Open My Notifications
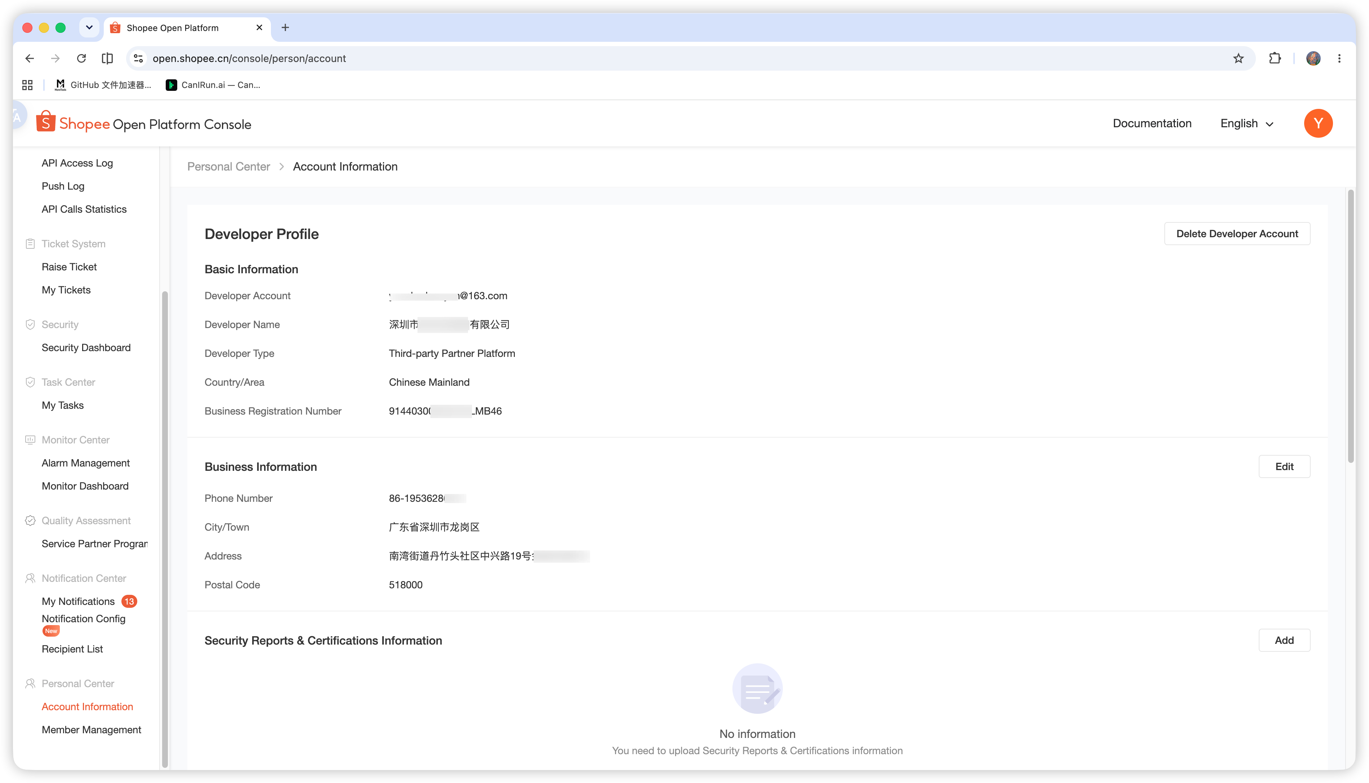This screenshot has height=783, width=1369. click(x=78, y=601)
